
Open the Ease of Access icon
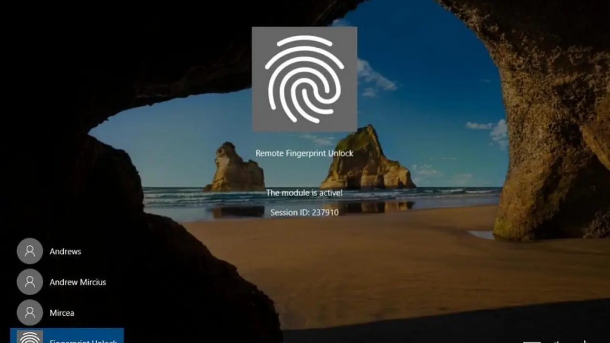(x=558, y=341)
